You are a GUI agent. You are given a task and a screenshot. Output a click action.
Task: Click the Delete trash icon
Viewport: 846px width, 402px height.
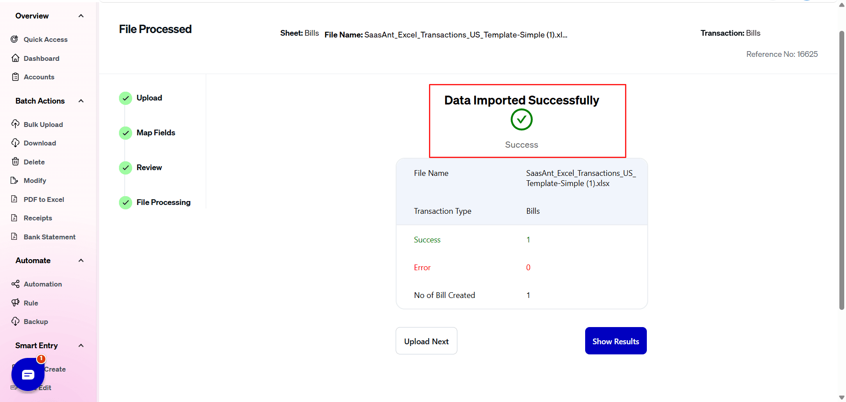(15, 161)
